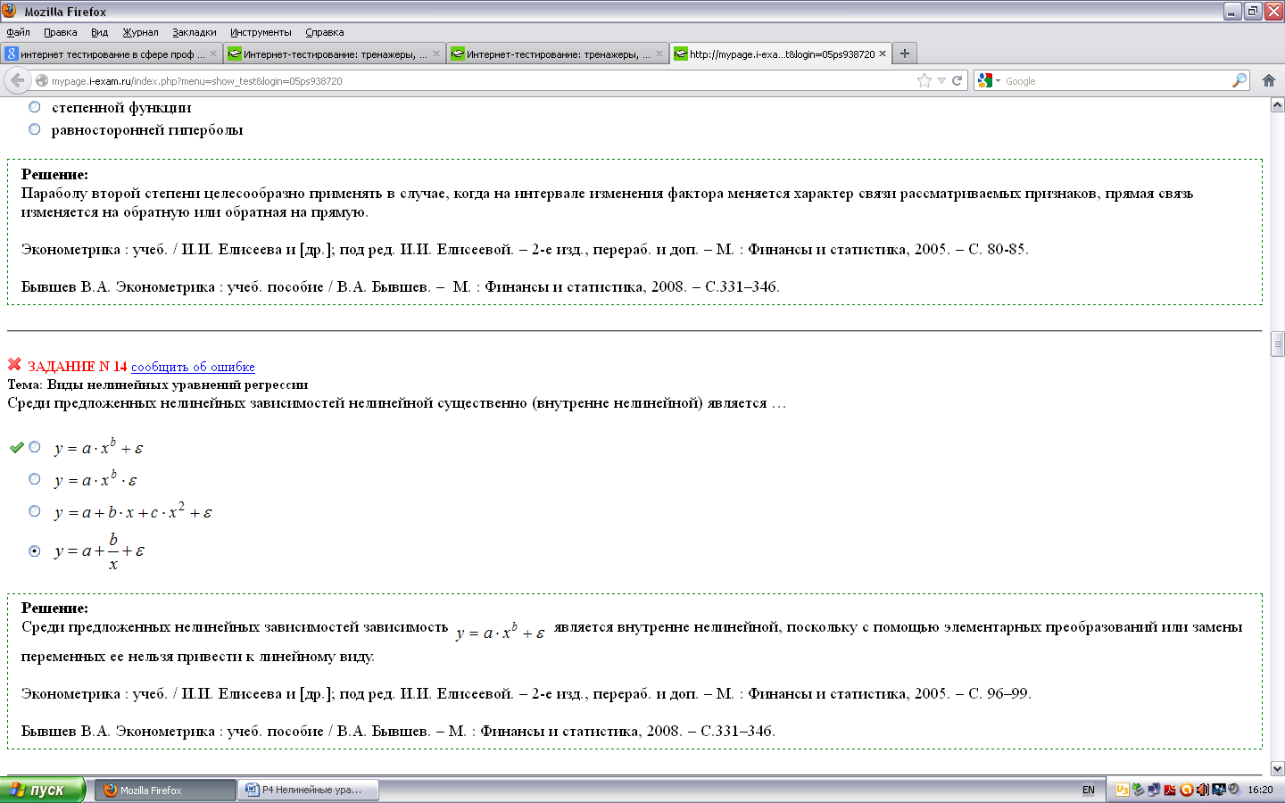Select radio 'степенной функции'
The image size is (1285, 803).
click(34, 106)
